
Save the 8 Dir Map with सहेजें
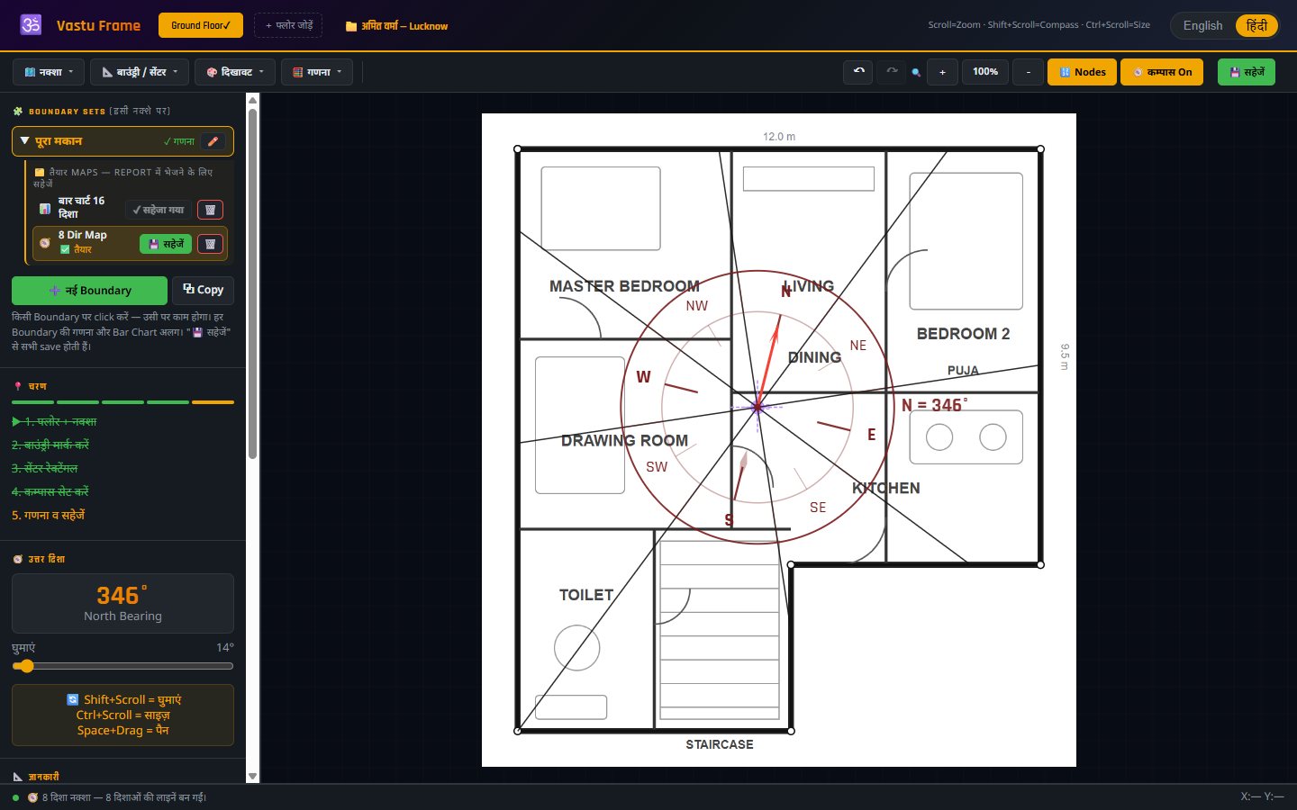point(166,244)
